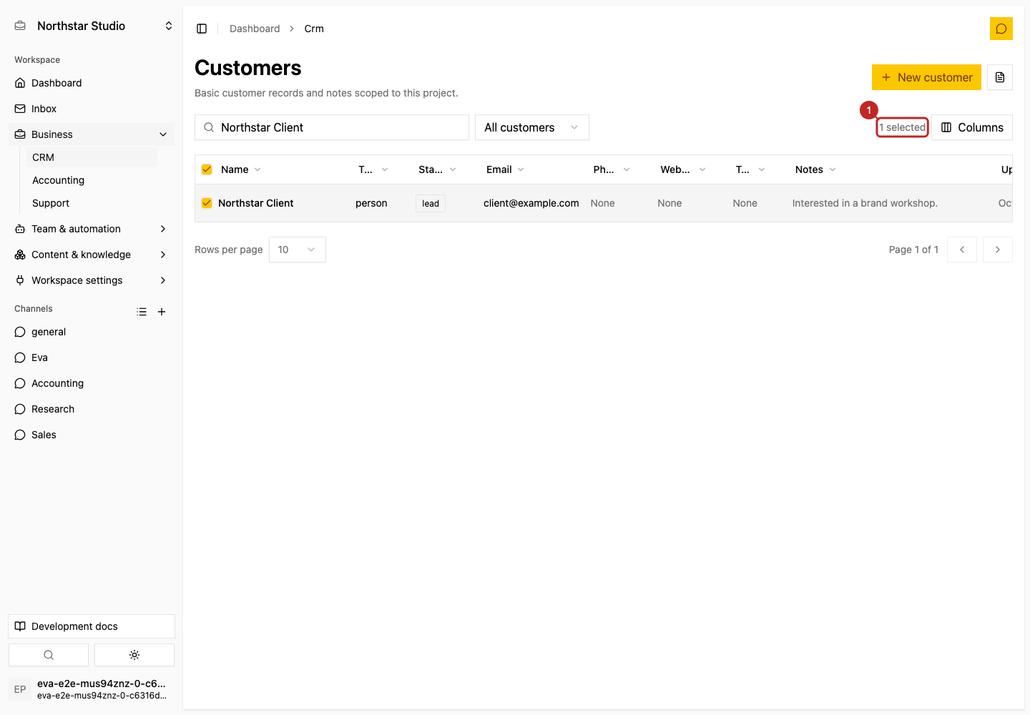Open the Accounting channel
Image resolution: width=1030 pixels, height=715 pixels.
click(x=92, y=383)
